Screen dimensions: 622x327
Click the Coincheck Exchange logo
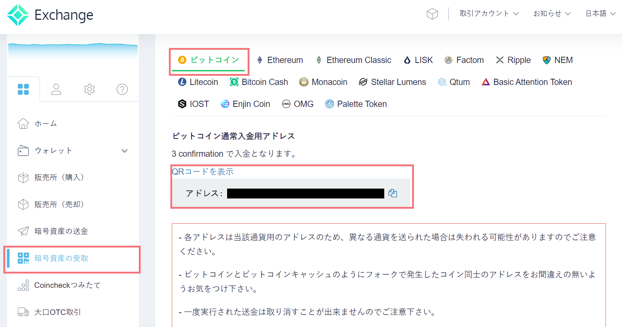point(50,15)
